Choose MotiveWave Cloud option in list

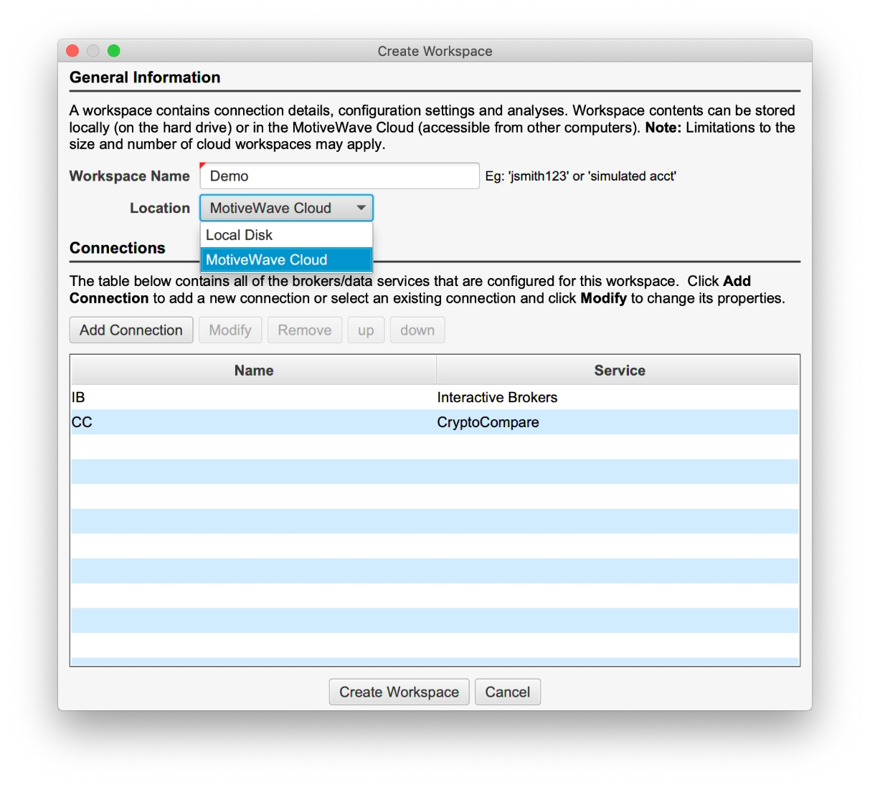(x=286, y=260)
